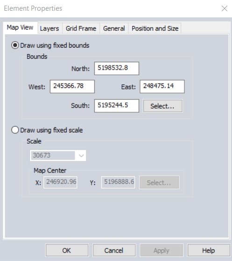Open the Position and Size tab
The image size is (232, 261).
tap(155, 28)
